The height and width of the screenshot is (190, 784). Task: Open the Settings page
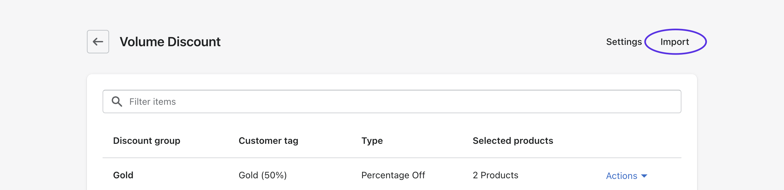point(624,42)
